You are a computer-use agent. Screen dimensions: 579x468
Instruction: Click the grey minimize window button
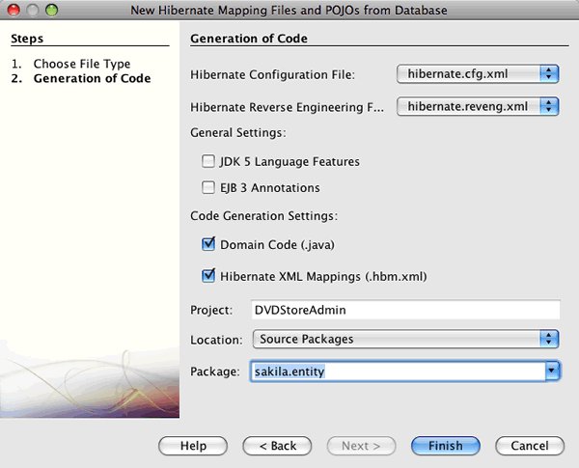point(33,10)
